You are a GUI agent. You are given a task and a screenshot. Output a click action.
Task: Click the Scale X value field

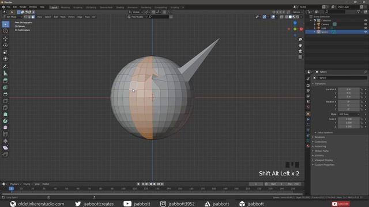[349, 119]
